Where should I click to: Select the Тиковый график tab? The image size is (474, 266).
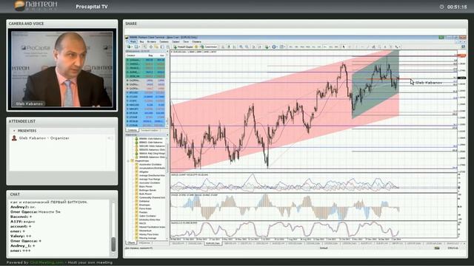click(150, 130)
